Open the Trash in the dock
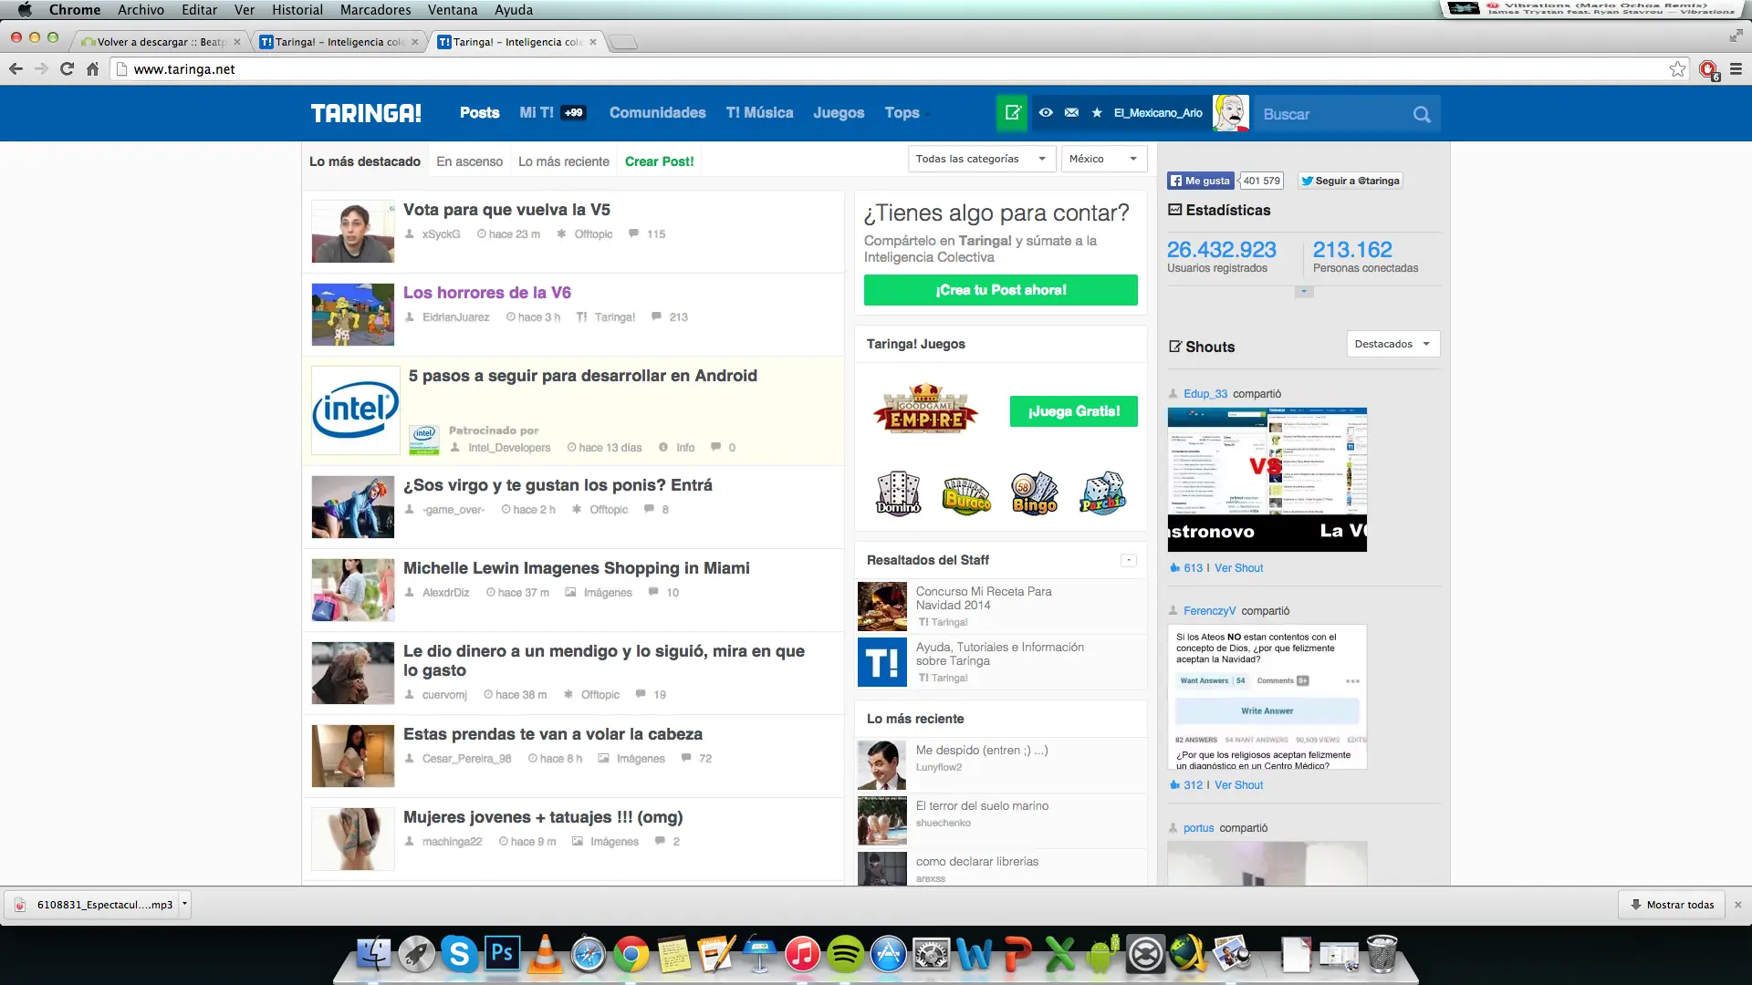The height and width of the screenshot is (985, 1752). point(1382,954)
